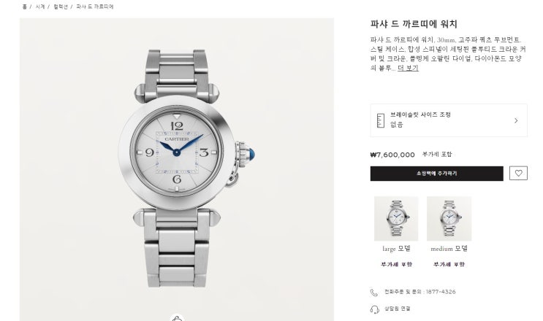Click the medium 모델 label
The image size is (543, 321).
tap(449, 249)
